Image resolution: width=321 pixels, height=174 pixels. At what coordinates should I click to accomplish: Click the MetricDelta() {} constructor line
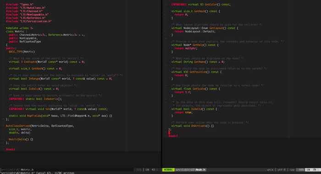coord(21,140)
